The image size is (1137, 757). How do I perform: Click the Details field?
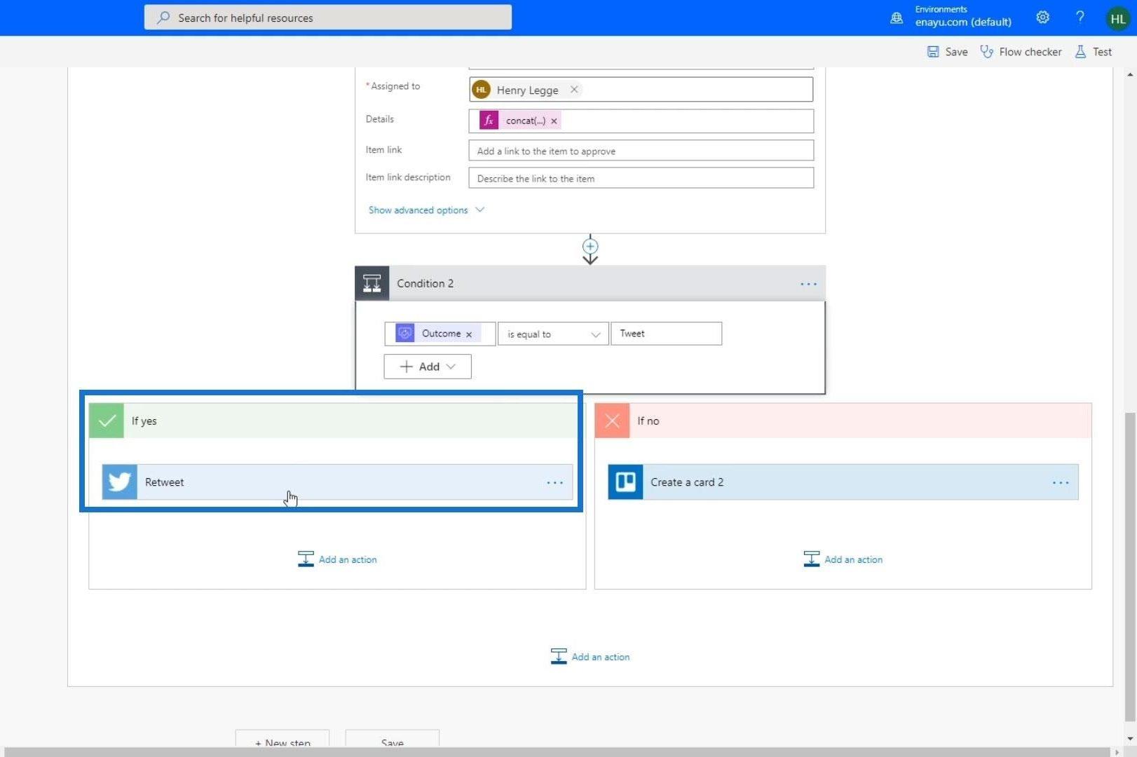pos(641,121)
